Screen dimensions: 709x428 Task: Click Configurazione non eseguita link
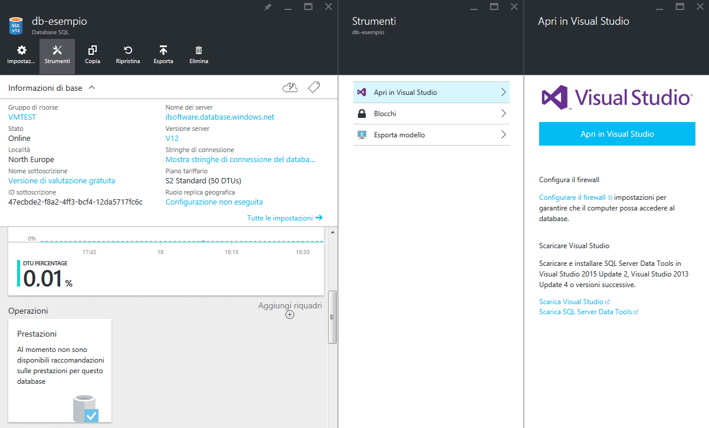point(214,202)
